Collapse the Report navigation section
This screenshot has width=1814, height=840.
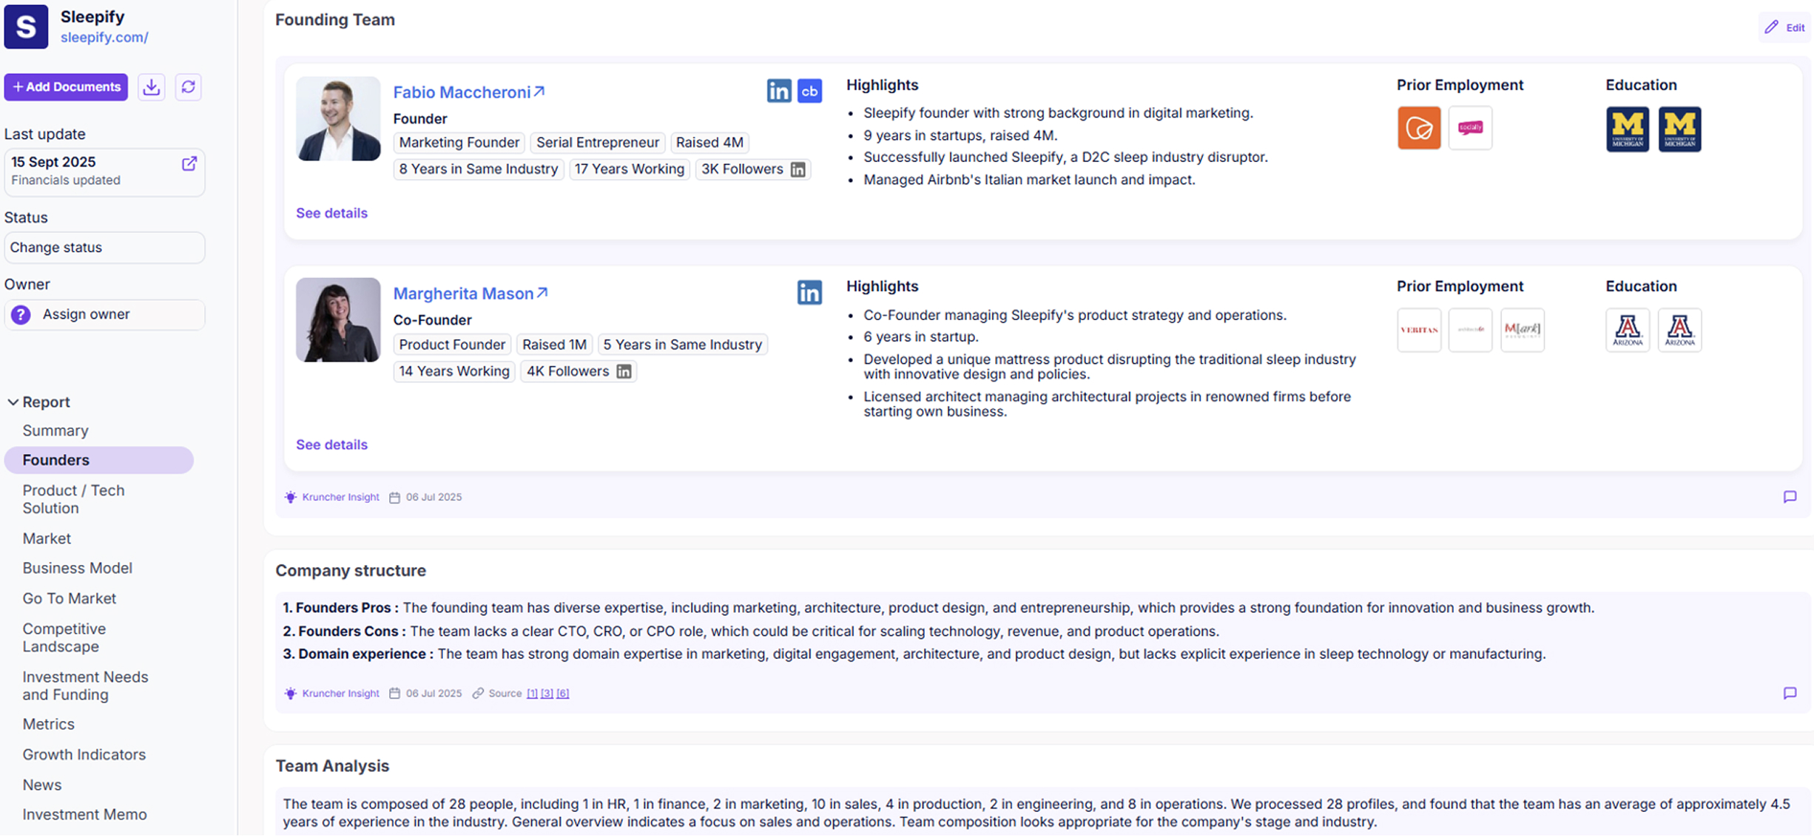coord(13,402)
